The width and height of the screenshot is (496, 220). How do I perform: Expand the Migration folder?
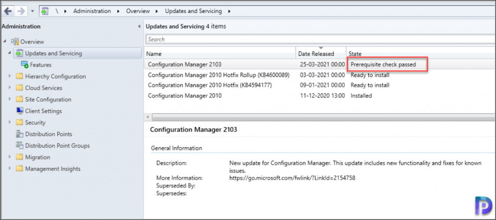pos(10,157)
